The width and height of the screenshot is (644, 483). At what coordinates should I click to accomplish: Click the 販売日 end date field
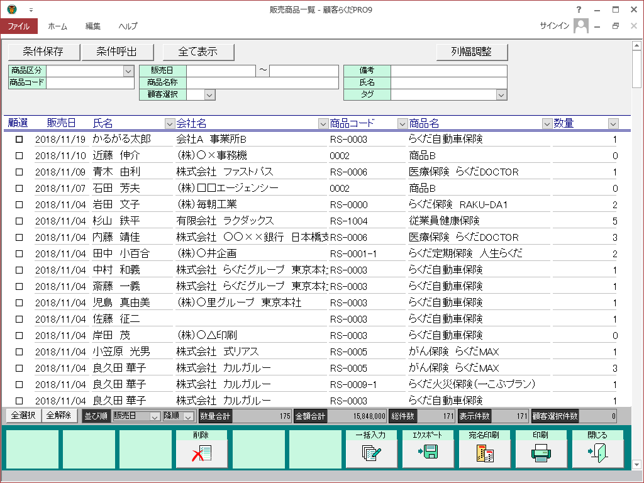pyautogui.click(x=304, y=71)
